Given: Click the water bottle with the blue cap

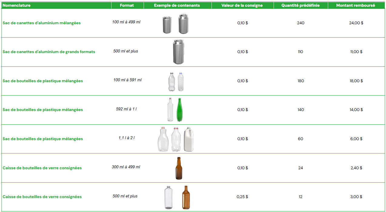Looking at the screenshot, I should coord(181,82).
